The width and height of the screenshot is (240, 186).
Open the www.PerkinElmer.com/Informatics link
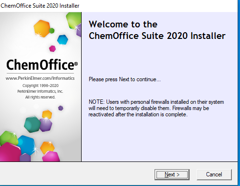40,78
